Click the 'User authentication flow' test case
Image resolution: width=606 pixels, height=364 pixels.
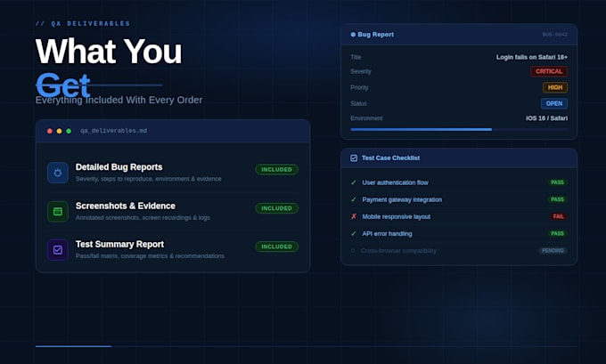[395, 182]
